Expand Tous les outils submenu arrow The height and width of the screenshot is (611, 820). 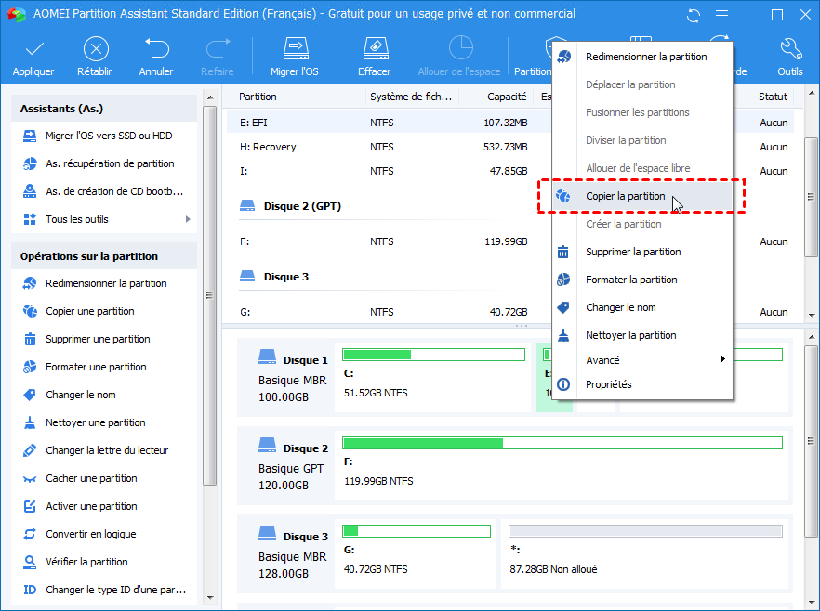pos(188,219)
